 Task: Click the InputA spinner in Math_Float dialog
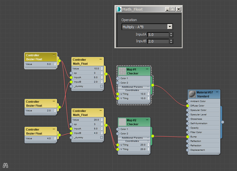(x=171, y=35)
